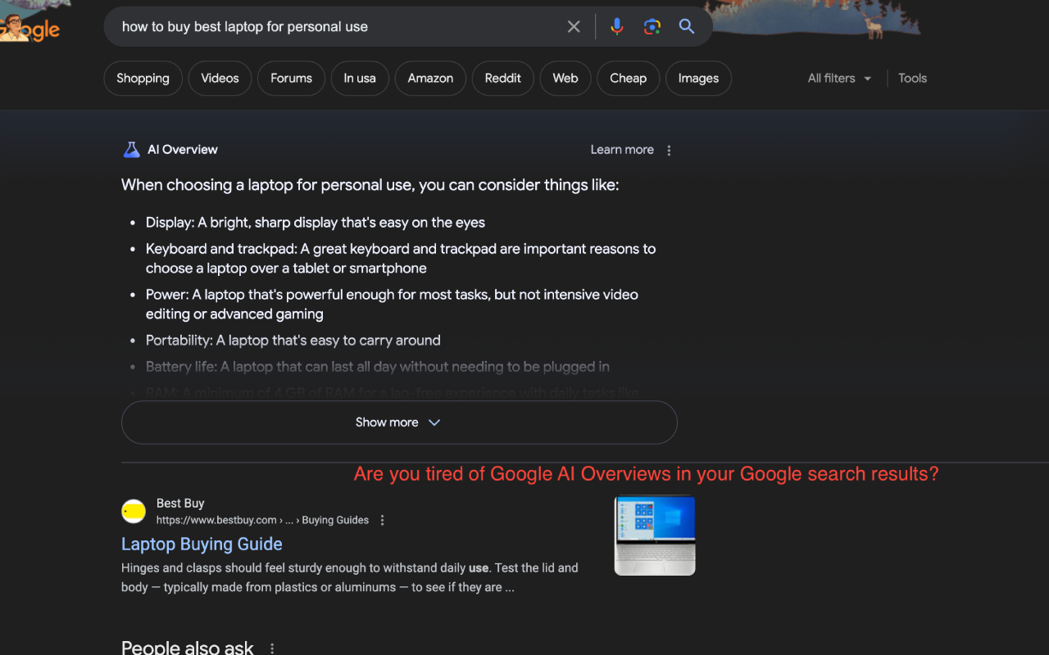Open the All filters dropdown
1049x655 pixels.
(x=838, y=78)
